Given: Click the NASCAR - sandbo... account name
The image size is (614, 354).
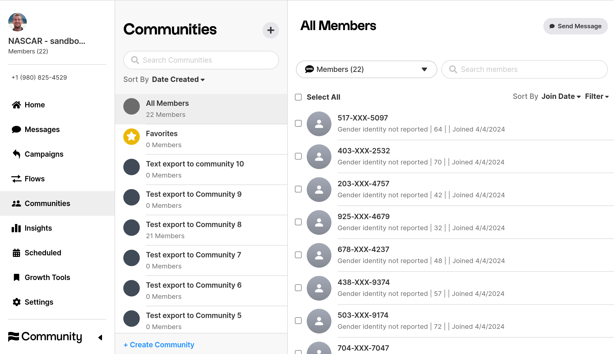Looking at the screenshot, I should pos(47,41).
